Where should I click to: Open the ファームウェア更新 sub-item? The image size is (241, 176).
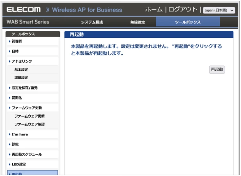point(29,116)
